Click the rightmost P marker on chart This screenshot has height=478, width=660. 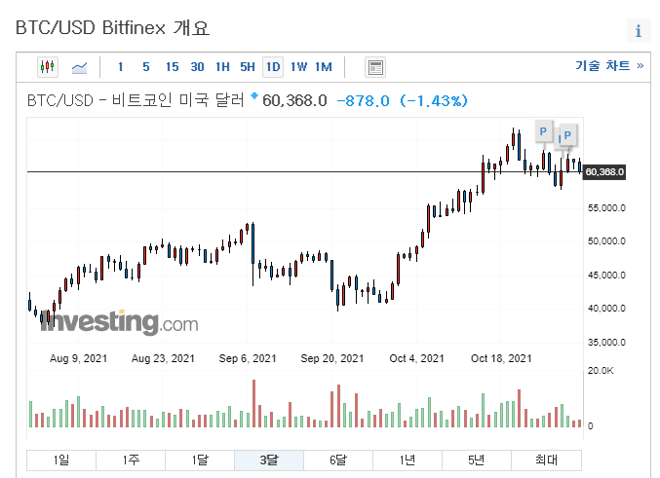click(567, 135)
